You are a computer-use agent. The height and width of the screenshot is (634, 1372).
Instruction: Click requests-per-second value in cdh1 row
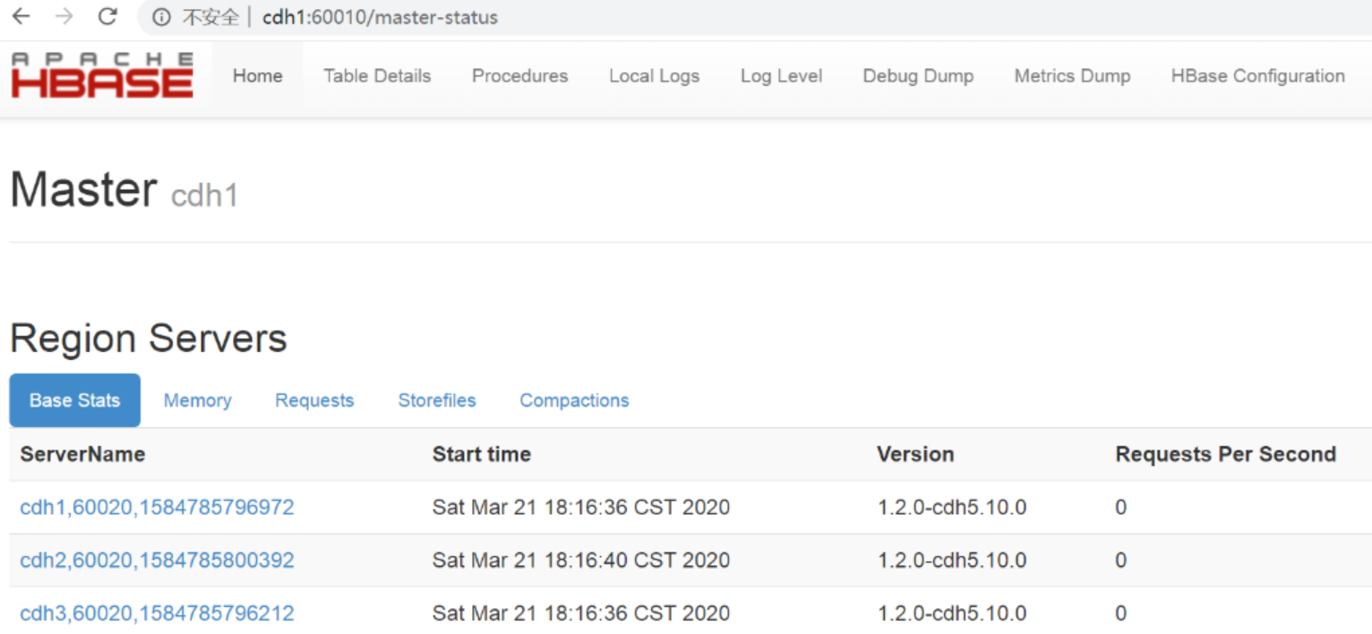[x=1120, y=508]
